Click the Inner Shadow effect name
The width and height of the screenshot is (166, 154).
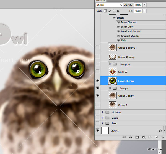[x=129, y=22]
